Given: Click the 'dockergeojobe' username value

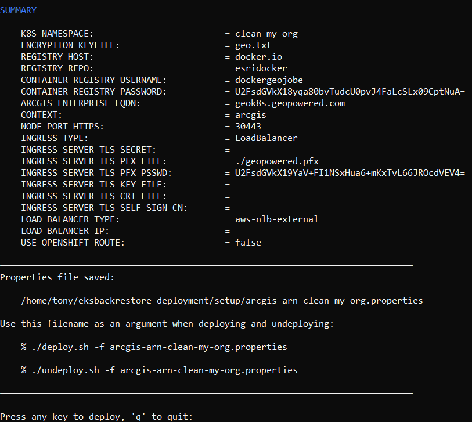Looking at the screenshot, I should [x=269, y=80].
